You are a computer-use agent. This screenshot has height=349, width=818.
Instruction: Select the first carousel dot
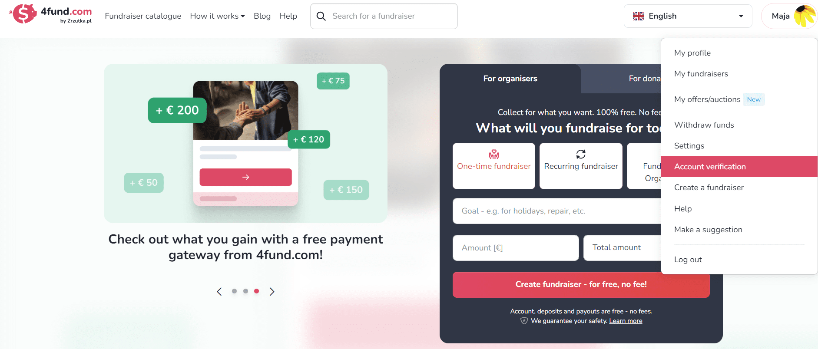(x=234, y=291)
